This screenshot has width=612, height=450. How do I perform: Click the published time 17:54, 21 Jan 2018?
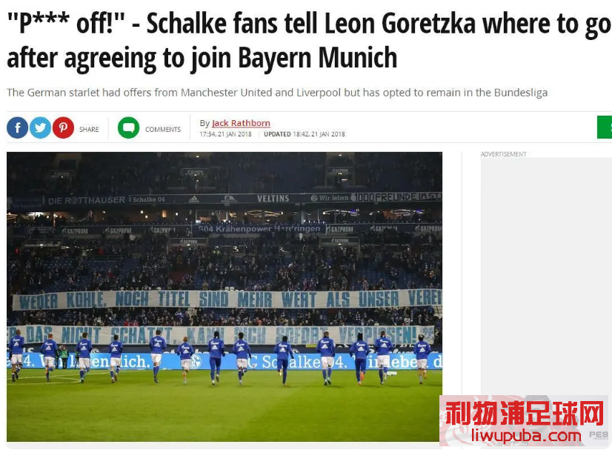tap(225, 134)
